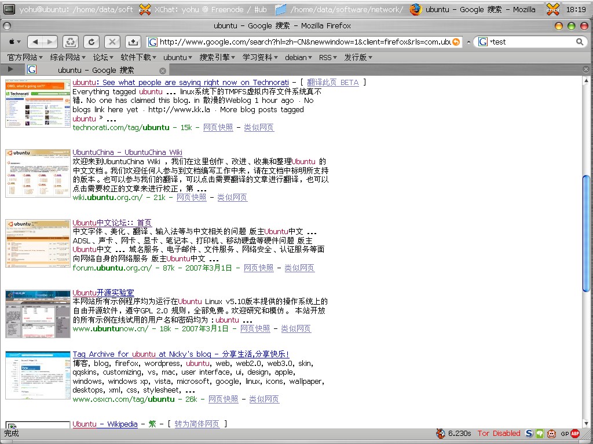Click the list-all-tabs arrow on the tab bar
This screenshot has width=593, height=444.
(x=10, y=69)
